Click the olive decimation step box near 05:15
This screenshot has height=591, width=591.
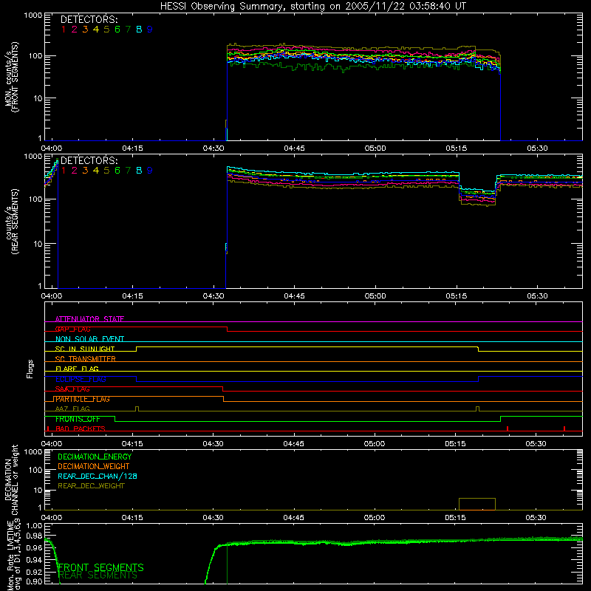(476, 504)
